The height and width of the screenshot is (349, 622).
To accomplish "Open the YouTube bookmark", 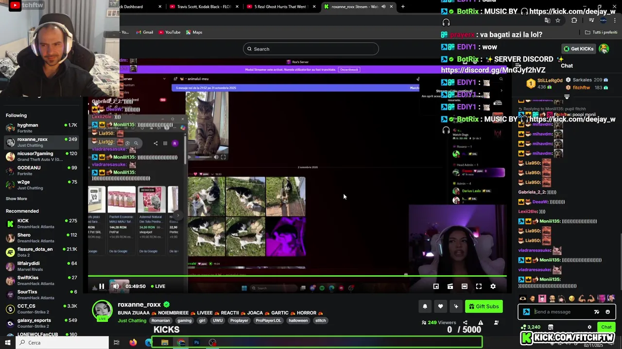I will (169, 32).
